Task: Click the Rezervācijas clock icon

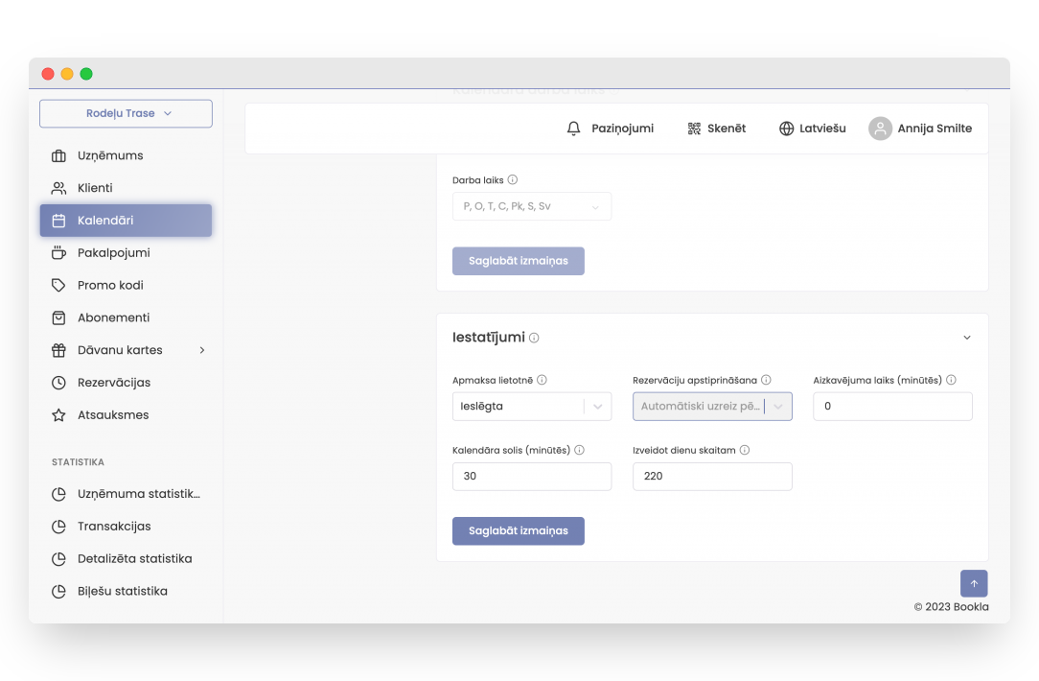Action: [x=59, y=382]
